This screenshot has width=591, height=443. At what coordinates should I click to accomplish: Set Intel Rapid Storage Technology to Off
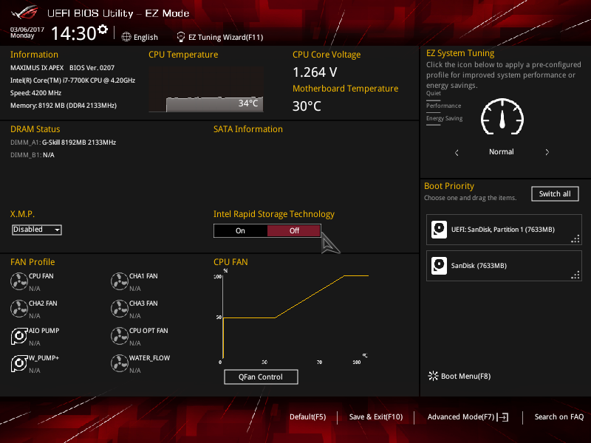point(294,231)
